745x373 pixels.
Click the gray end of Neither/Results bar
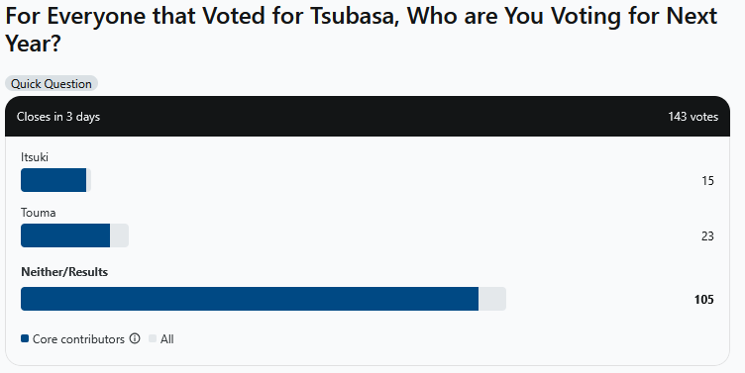coord(492,299)
